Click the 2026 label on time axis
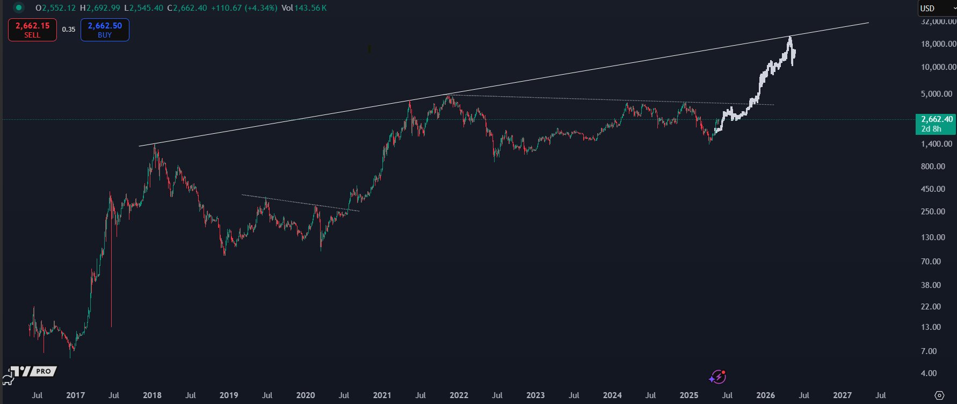Image resolution: width=957 pixels, height=404 pixels. (766, 395)
